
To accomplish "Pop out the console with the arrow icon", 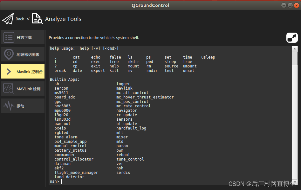I will click(x=292, y=38).
